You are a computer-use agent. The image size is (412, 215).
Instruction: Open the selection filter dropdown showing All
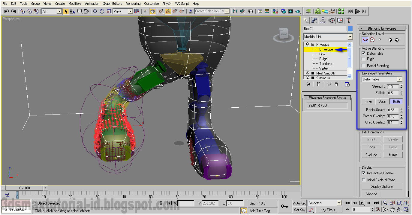tap(59, 11)
